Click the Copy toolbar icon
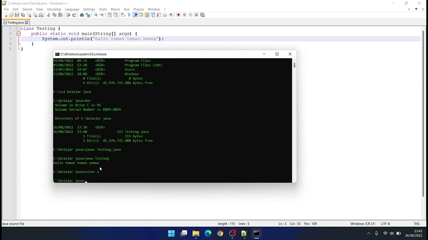428x240 pixels. point(55,15)
